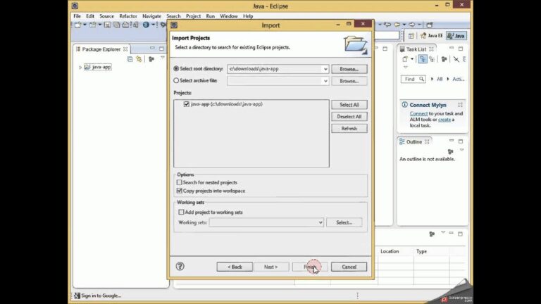Click the Focus on Active Task icon in Package Explorer

coord(151,59)
